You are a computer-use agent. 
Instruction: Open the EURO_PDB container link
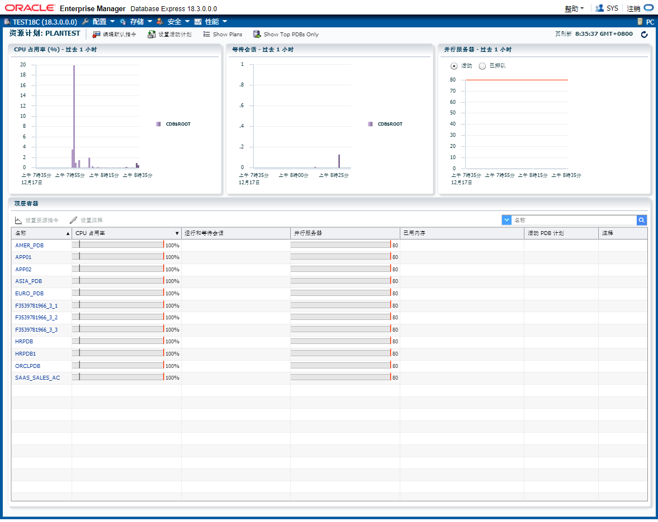click(x=30, y=293)
